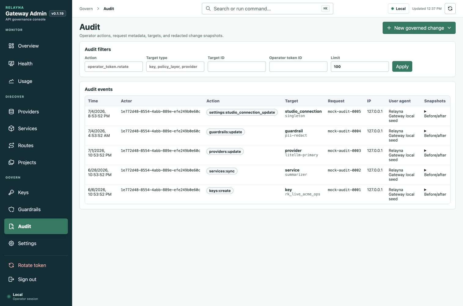The image size is (463, 306).
Task: Focus the Action filter input
Action: click(114, 66)
